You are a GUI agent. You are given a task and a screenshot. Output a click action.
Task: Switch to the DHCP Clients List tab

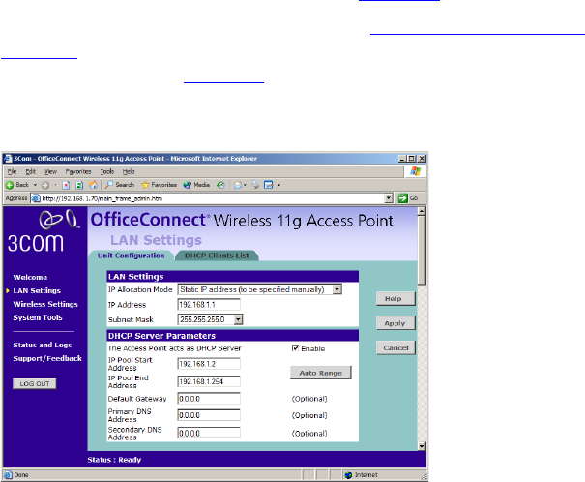[x=217, y=256]
